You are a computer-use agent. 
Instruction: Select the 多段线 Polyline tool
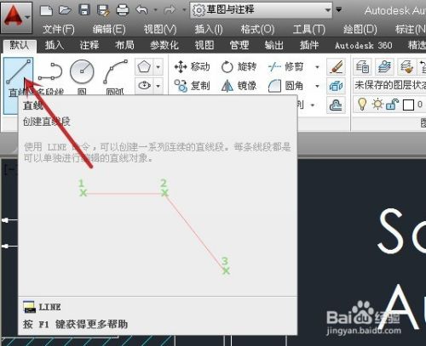point(50,78)
